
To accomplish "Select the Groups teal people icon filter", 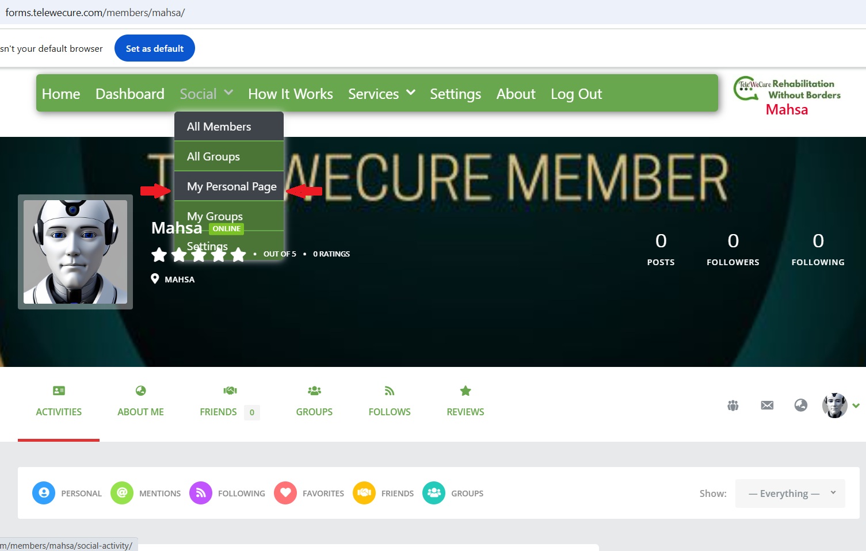I will (x=434, y=493).
